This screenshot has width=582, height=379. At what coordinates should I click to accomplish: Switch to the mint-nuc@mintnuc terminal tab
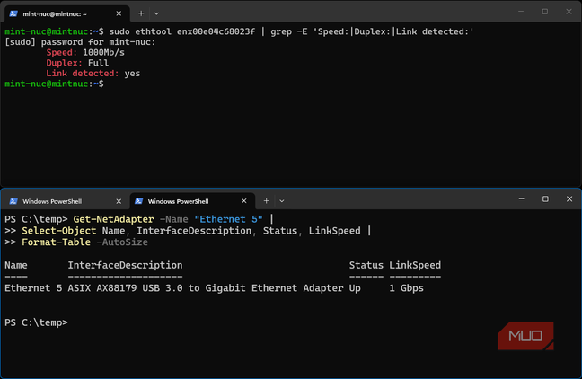click(x=66, y=13)
